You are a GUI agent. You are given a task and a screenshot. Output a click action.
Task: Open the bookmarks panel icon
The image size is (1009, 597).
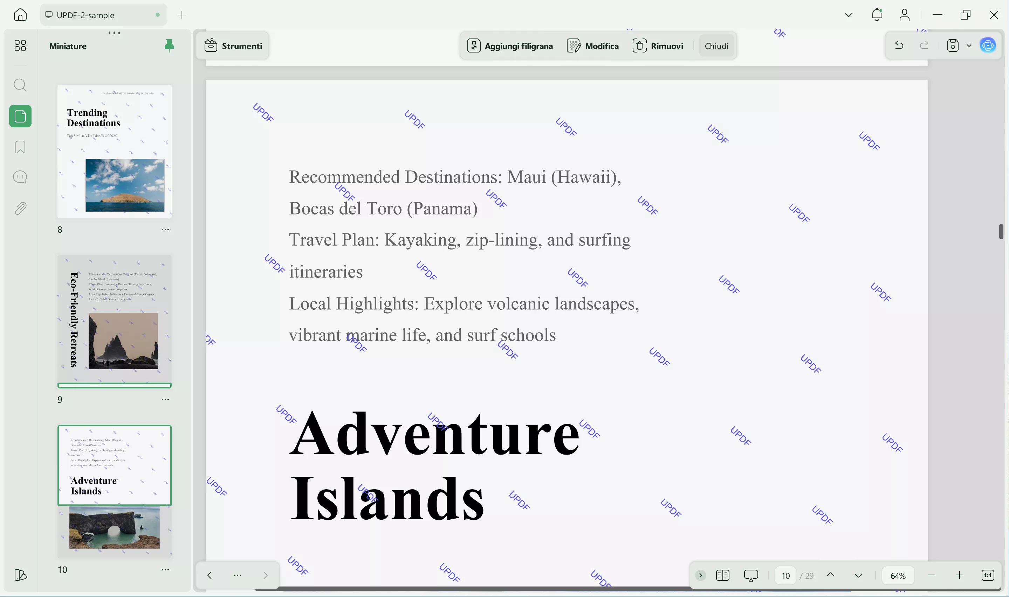pyautogui.click(x=20, y=147)
